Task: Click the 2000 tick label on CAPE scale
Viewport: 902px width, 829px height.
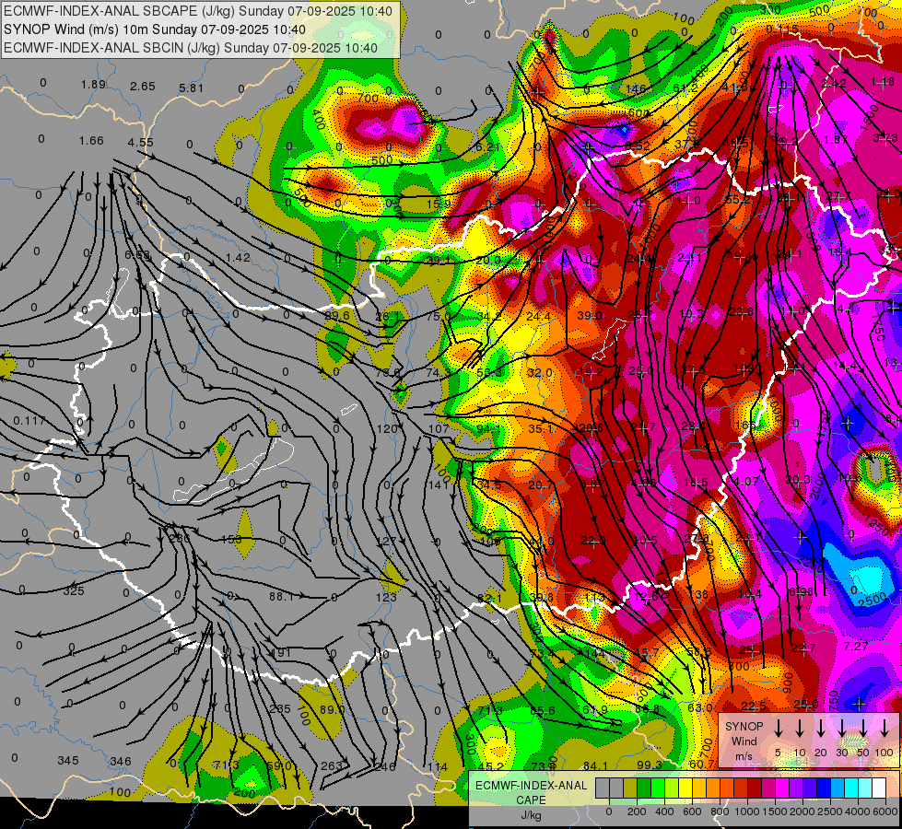Action: (802, 811)
